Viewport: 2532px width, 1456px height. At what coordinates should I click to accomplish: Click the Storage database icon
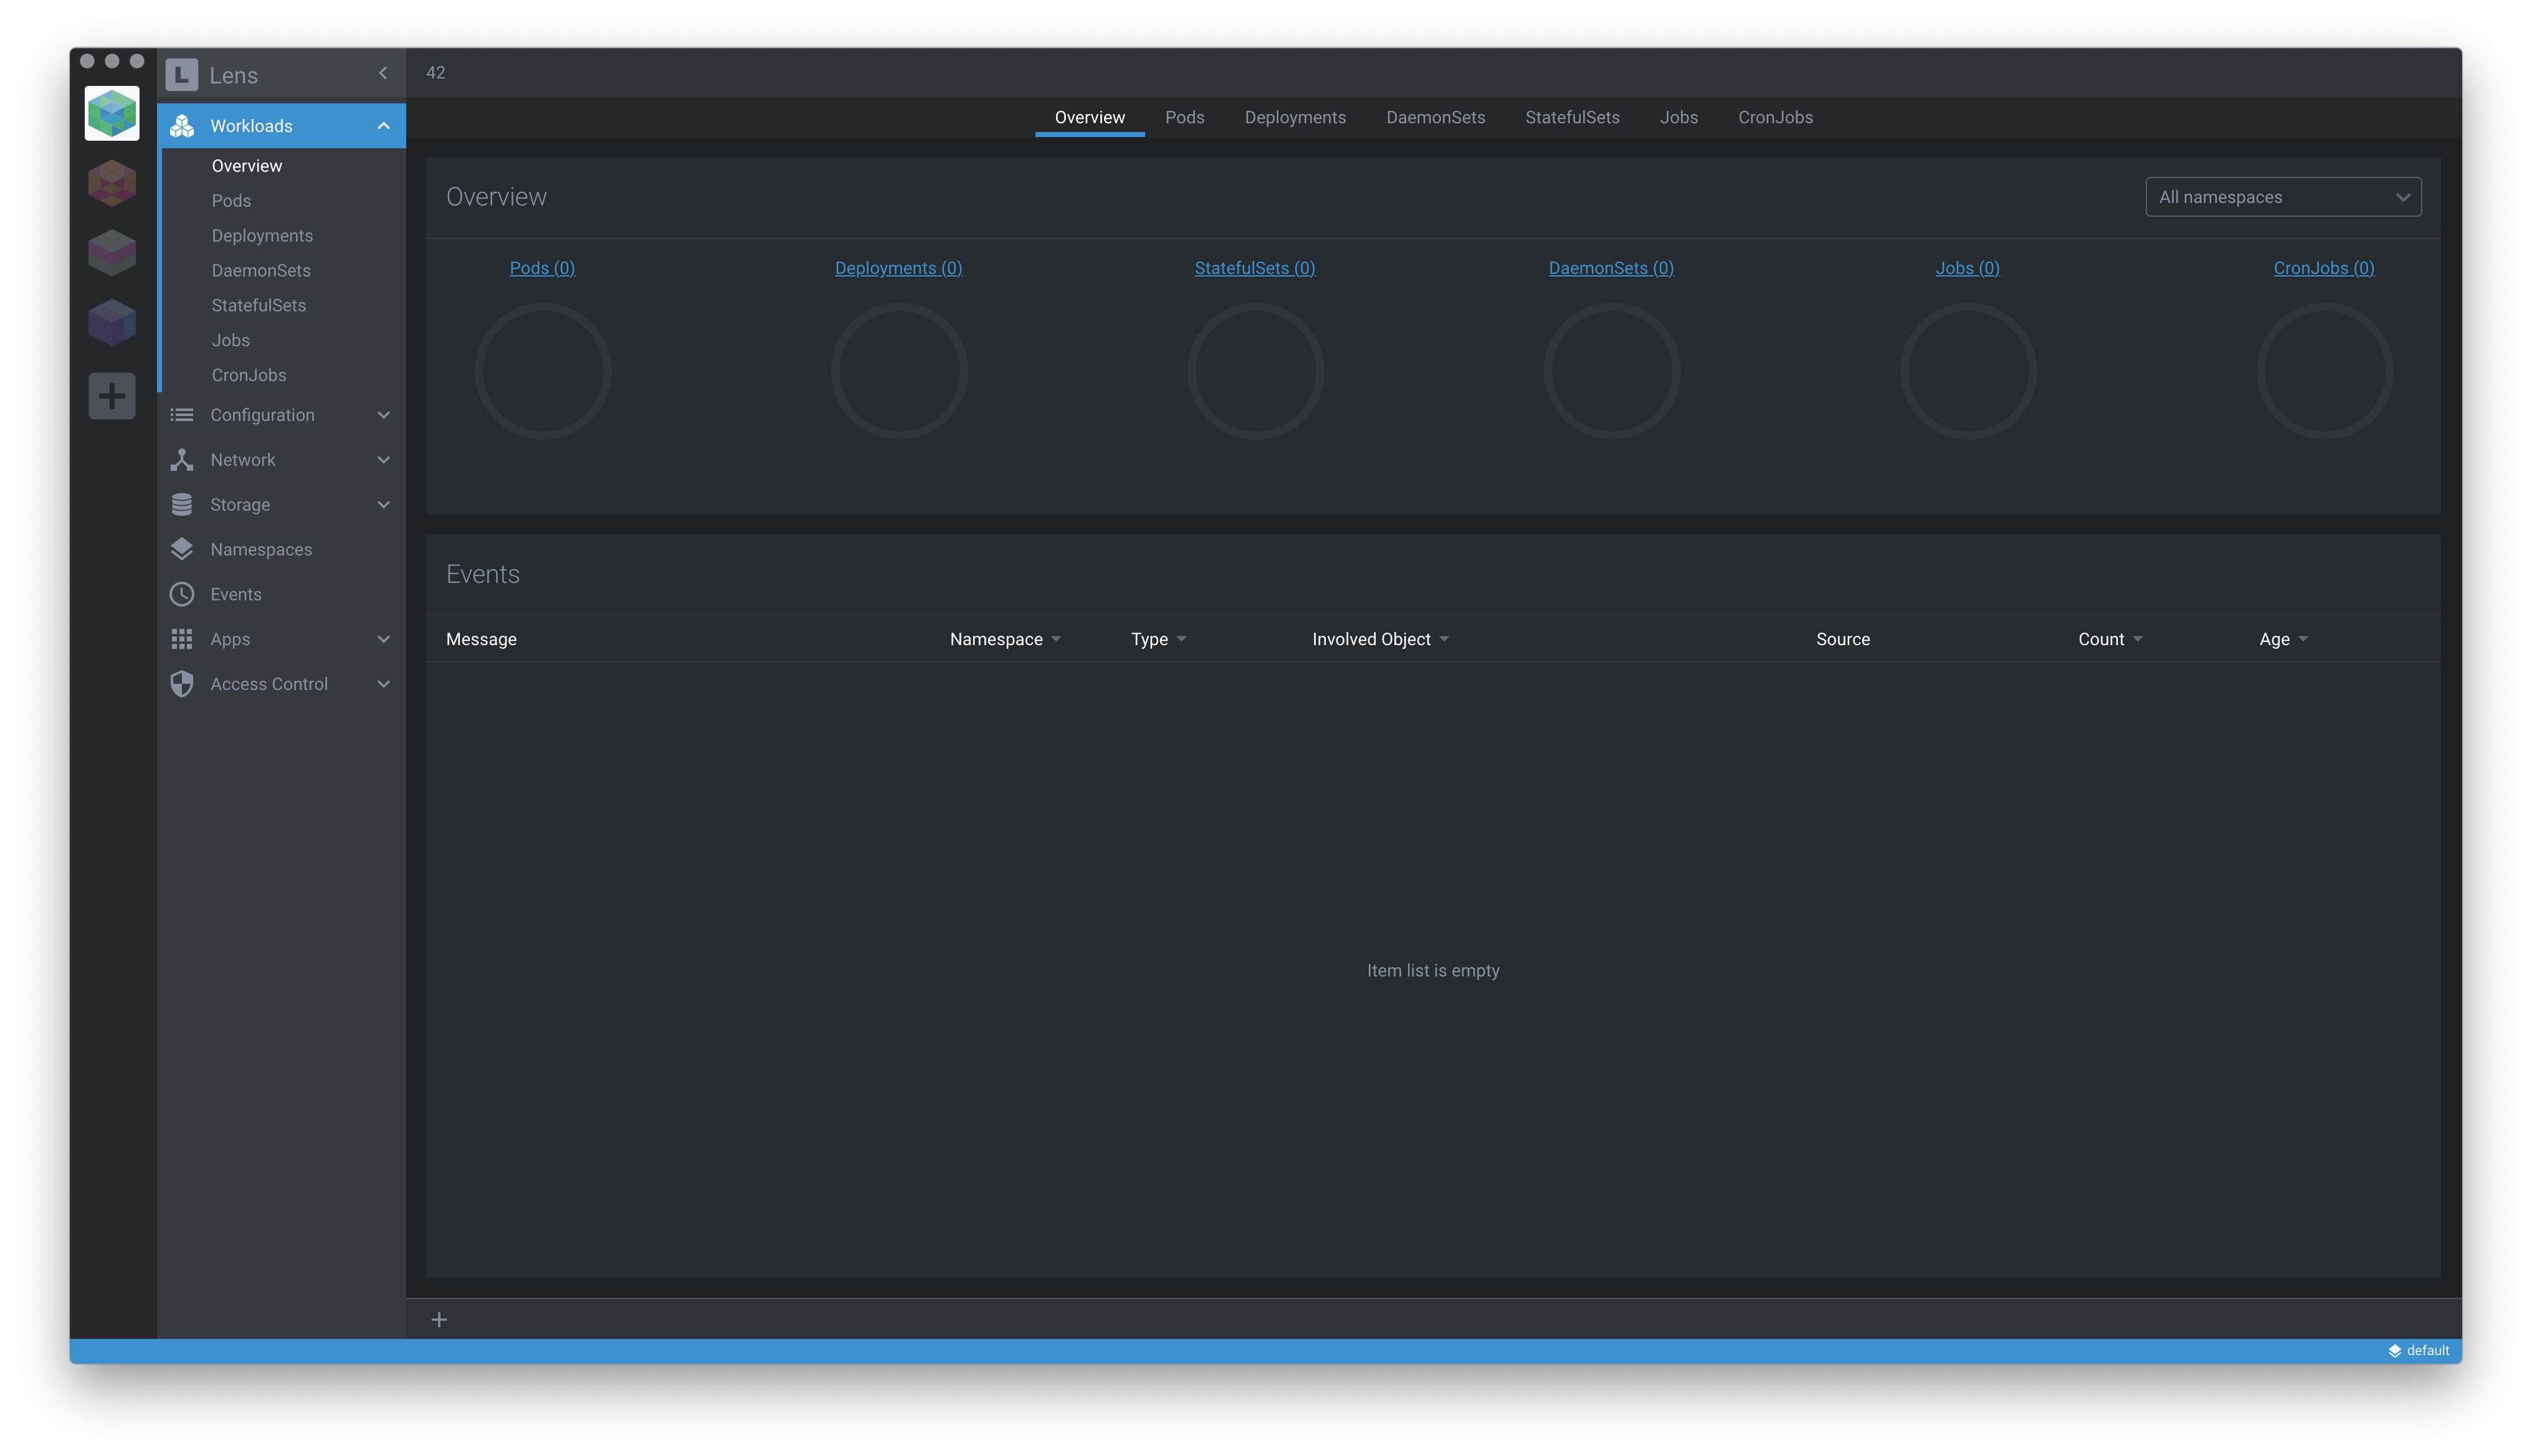pos(182,505)
